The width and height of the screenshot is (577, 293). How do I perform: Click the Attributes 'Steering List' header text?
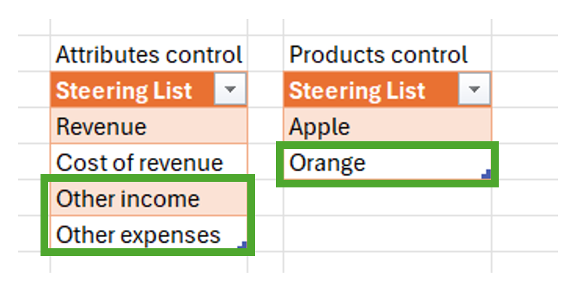(x=124, y=91)
